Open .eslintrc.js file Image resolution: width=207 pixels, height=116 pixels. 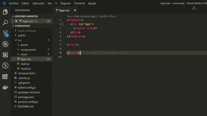tap(24, 78)
